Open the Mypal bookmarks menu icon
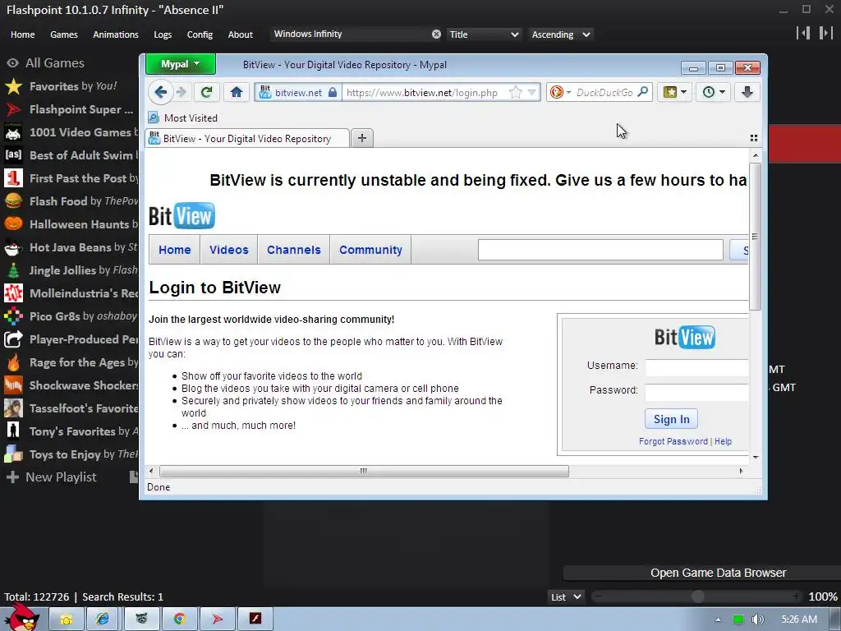 click(x=675, y=92)
